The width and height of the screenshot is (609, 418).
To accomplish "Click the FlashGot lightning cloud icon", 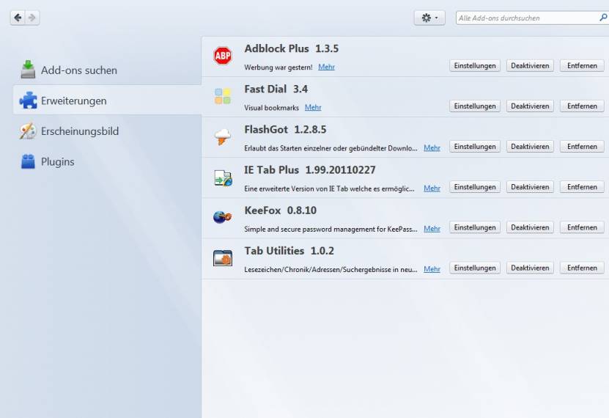I will (x=223, y=136).
